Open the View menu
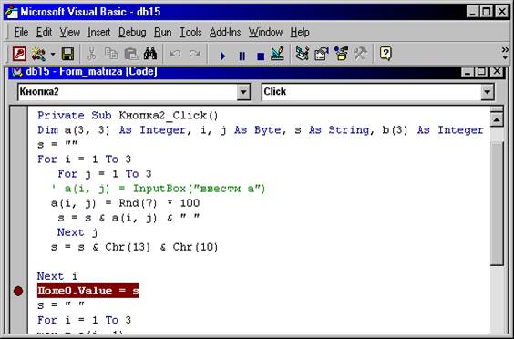The height and width of the screenshot is (339, 514). (x=70, y=32)
